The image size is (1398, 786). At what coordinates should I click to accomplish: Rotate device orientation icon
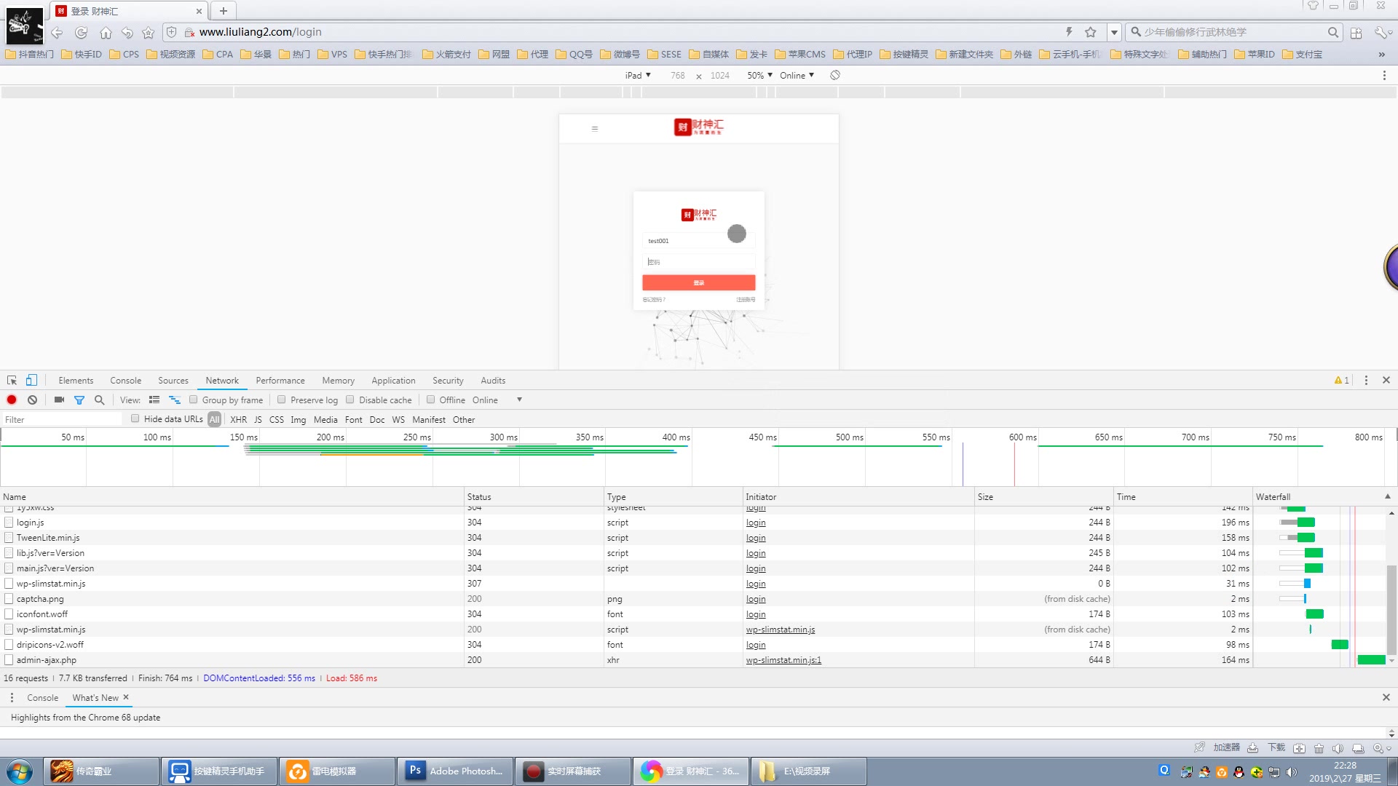pyautogui.click(x=835, y=75)
